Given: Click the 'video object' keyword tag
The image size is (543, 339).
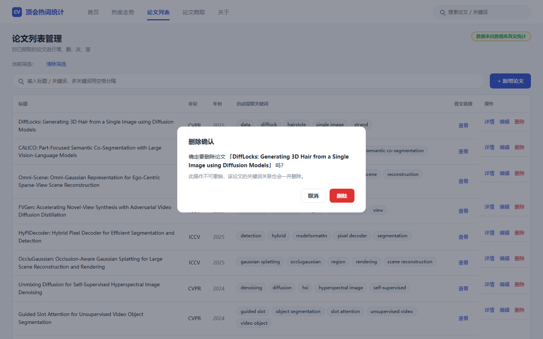Looking at the screenshot, I should pyautogui.click(x=254, y=323).
